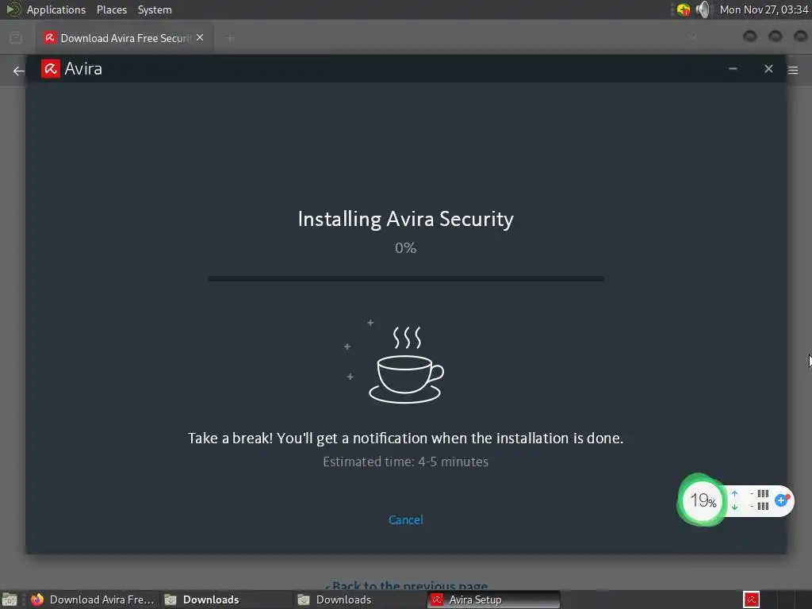Open the System menu
The image size is (812, 609).
click(155, 10)
